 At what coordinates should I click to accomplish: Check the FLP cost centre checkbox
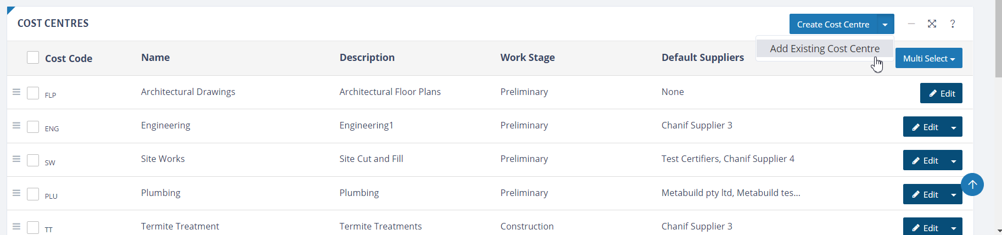[x=33, y=93]
